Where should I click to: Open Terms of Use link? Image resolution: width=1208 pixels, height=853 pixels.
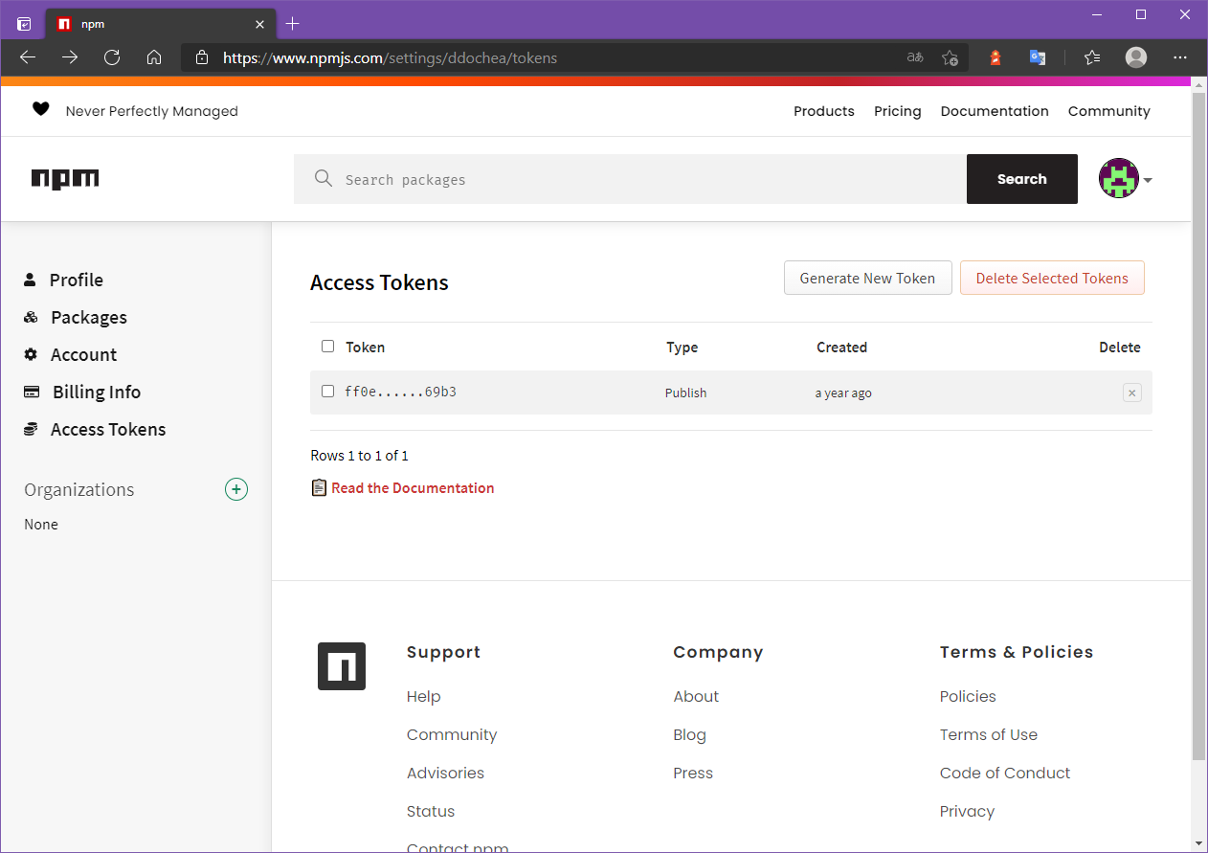click(989, 734)
